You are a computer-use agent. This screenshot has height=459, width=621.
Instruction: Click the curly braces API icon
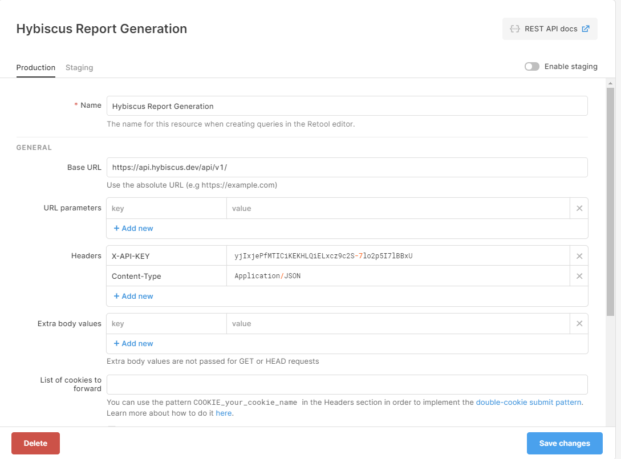point(514,29)
